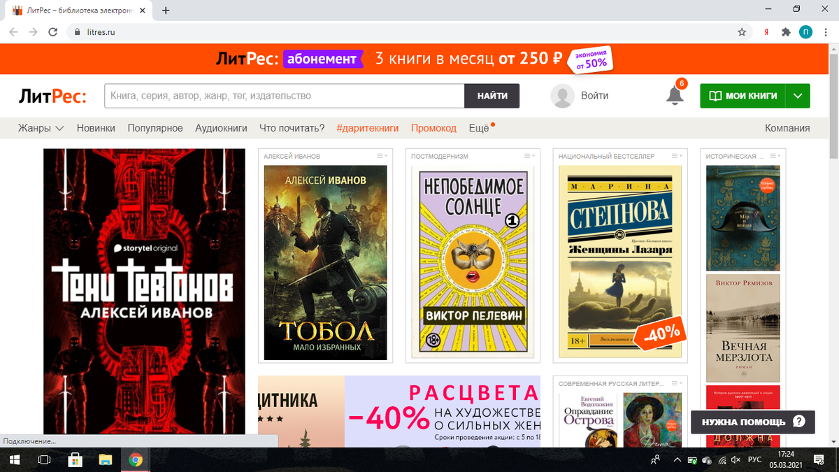View site info via the lock icon
Viewport: 839px width, 472px height.
click(x=77, y=32)
